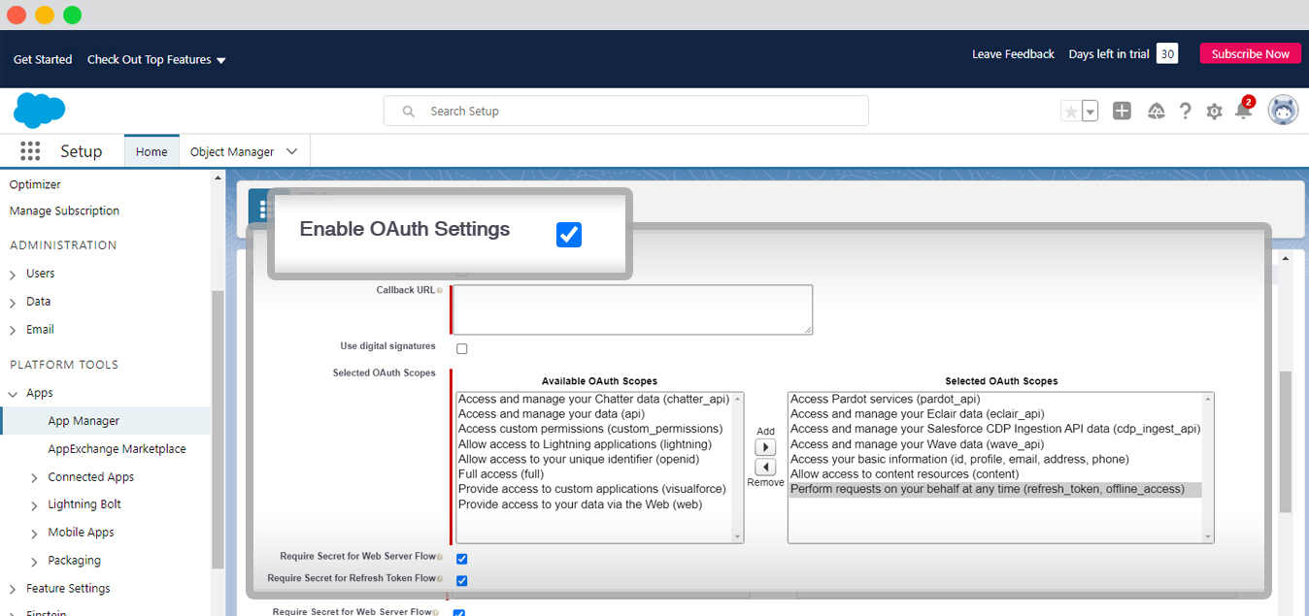Click the Add arrow for OAuth scopes
Viewport: 1309px width, 616px height.
[x=765, y=447]
